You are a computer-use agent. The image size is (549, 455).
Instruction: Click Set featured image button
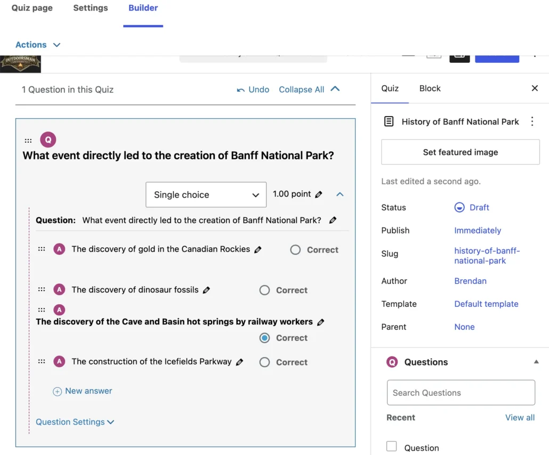coord(460,152)
